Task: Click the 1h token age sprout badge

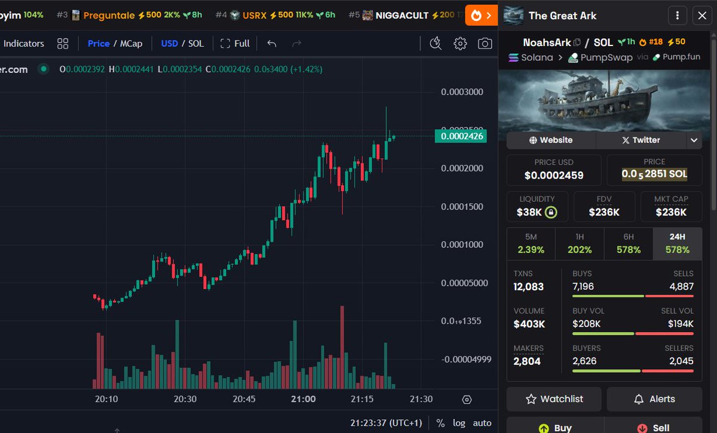Action: [627, 42]
